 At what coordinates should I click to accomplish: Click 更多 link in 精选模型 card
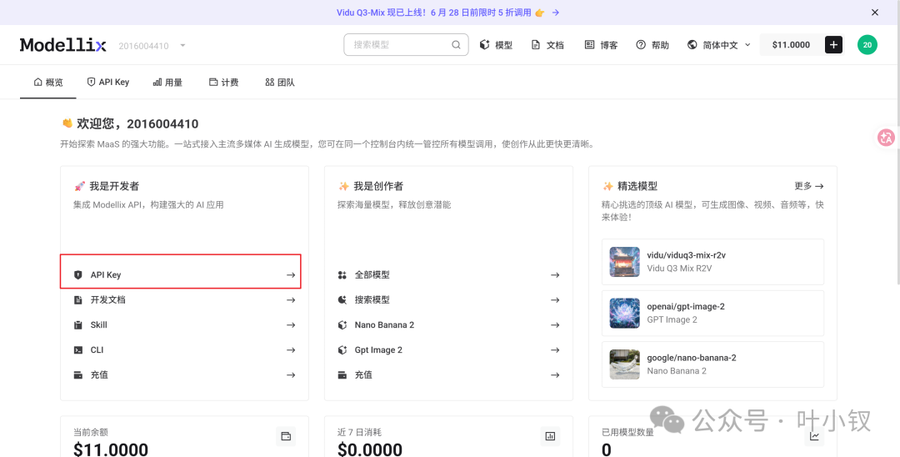click(809, 186)
